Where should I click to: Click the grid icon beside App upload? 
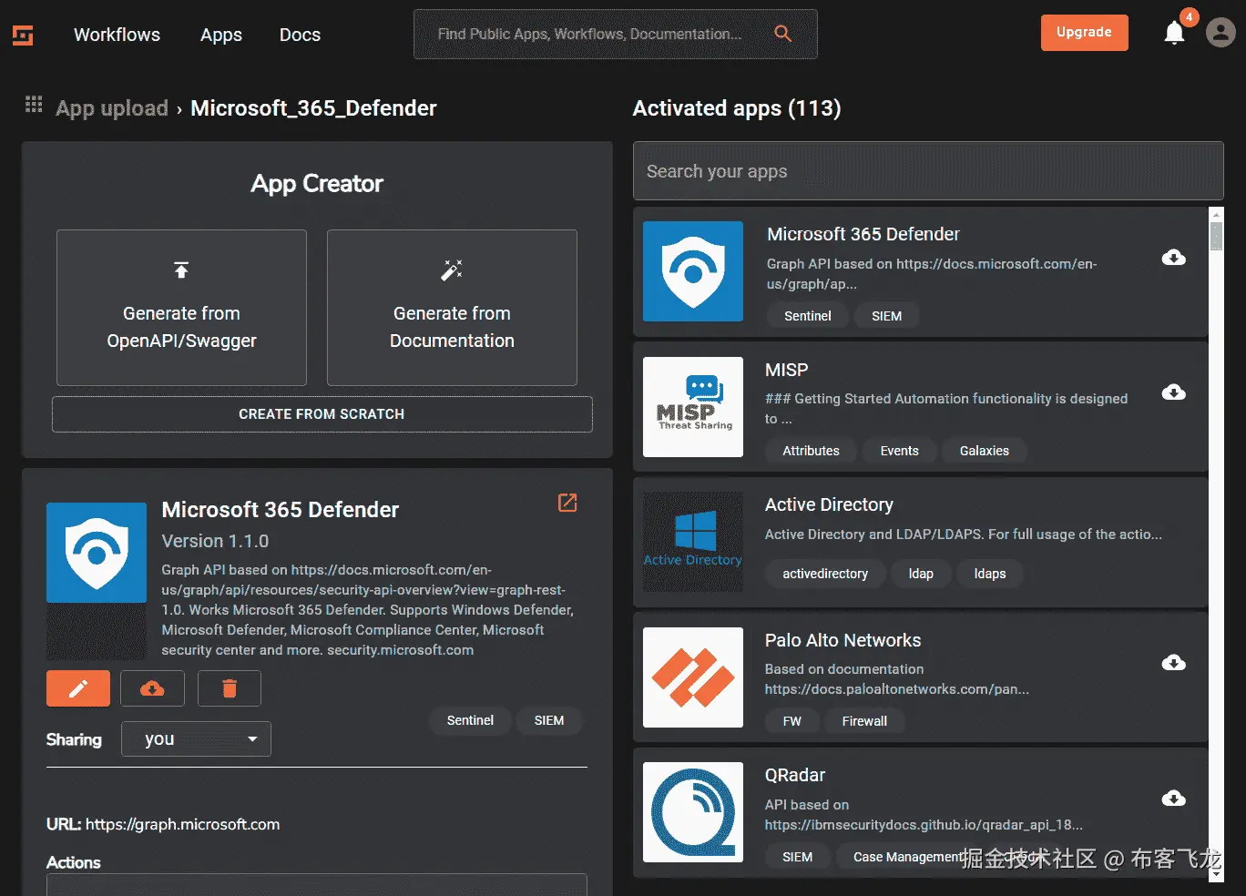(x=33, y=105)
